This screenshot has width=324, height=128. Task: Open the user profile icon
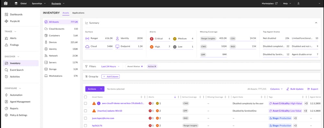[x=298, y=3]
